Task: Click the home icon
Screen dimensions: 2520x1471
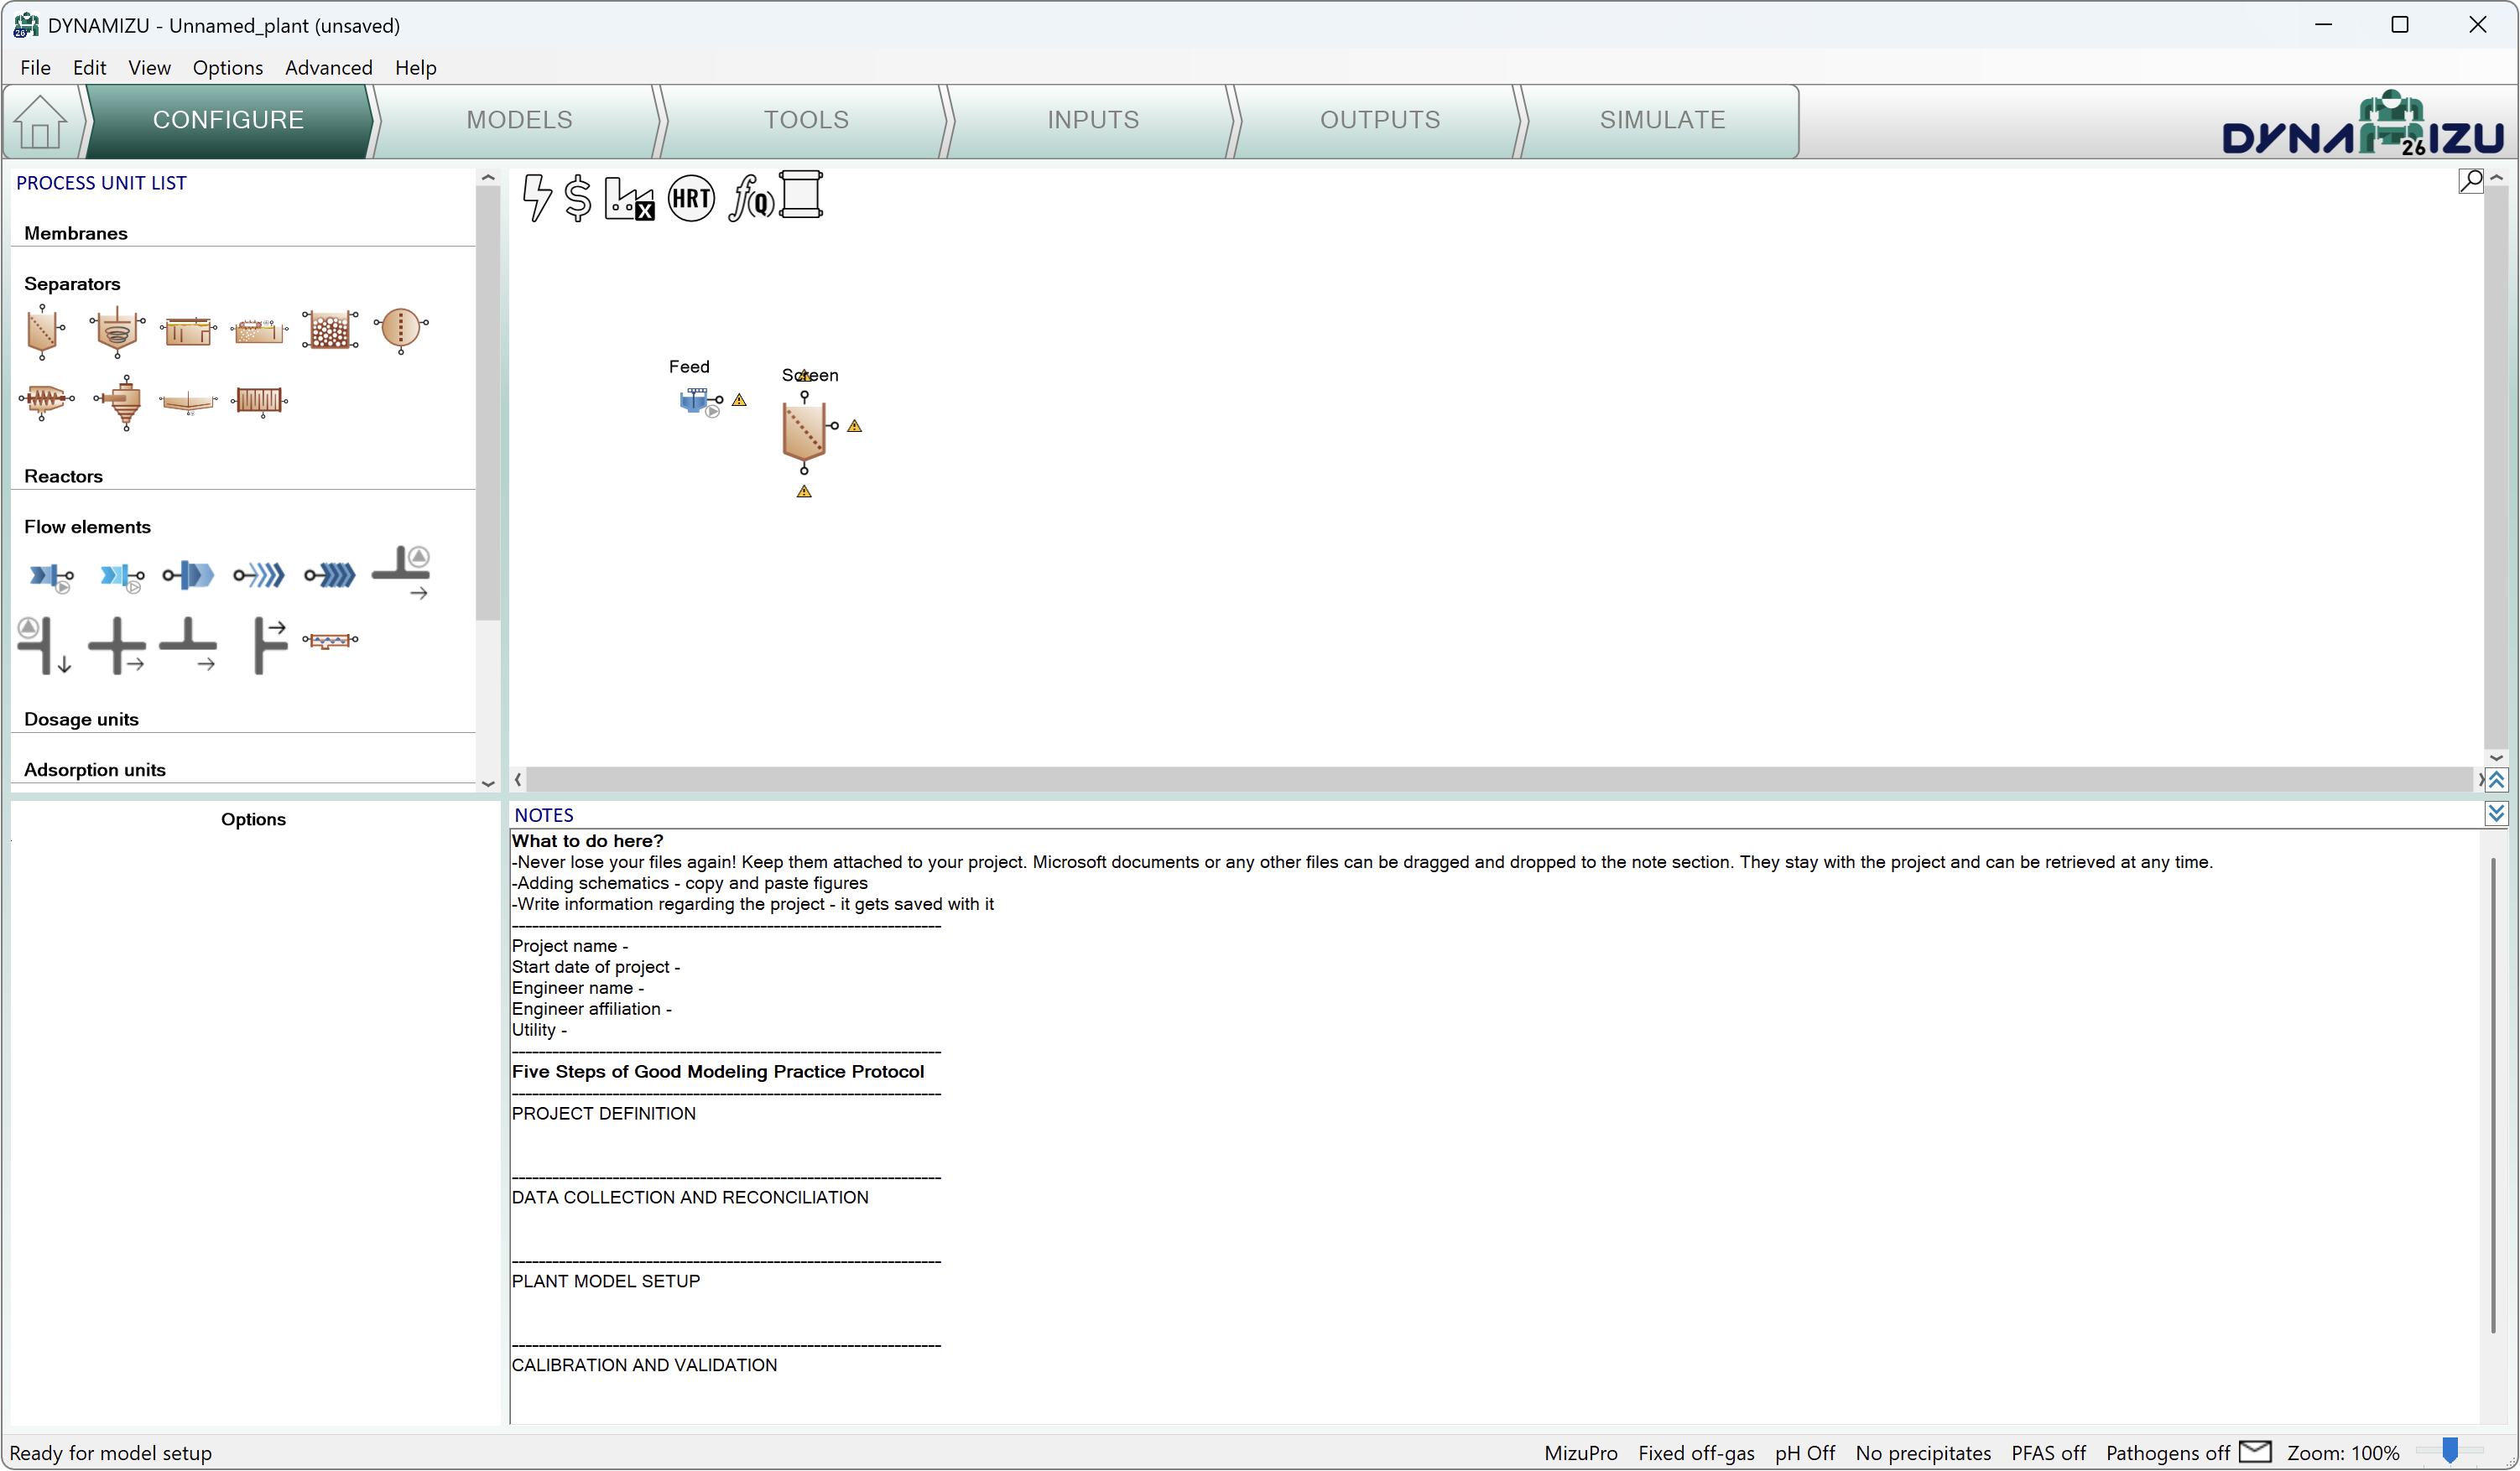Action: (x=40, y=121)
